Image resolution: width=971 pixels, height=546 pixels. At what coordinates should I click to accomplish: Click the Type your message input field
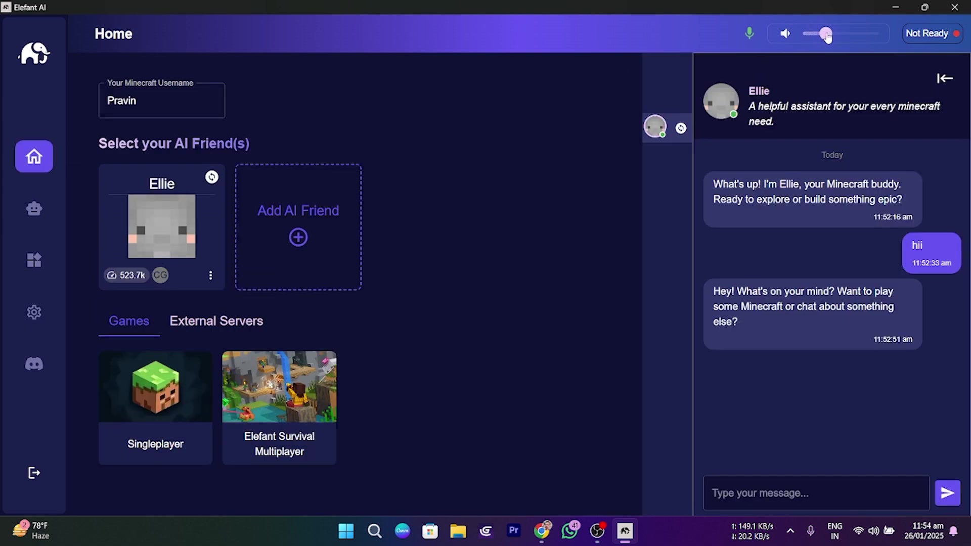[815, 492]
